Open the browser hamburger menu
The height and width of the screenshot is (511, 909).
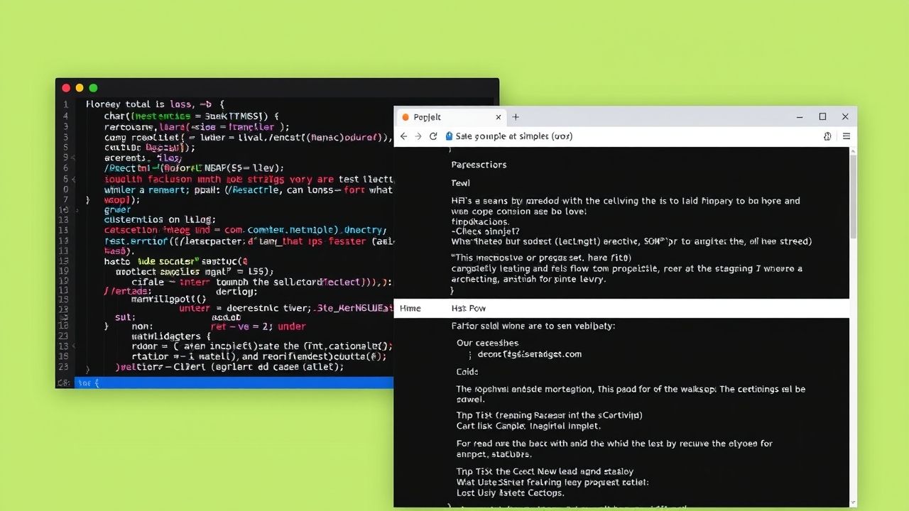coord(847,136)
